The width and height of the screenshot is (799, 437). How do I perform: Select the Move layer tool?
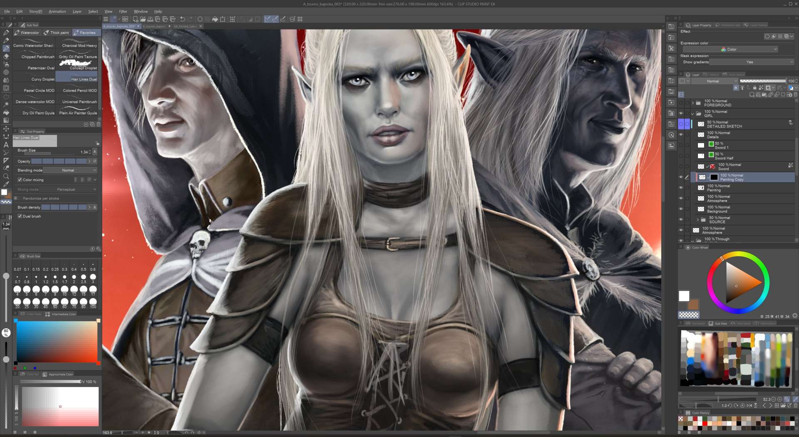point(6,129)
